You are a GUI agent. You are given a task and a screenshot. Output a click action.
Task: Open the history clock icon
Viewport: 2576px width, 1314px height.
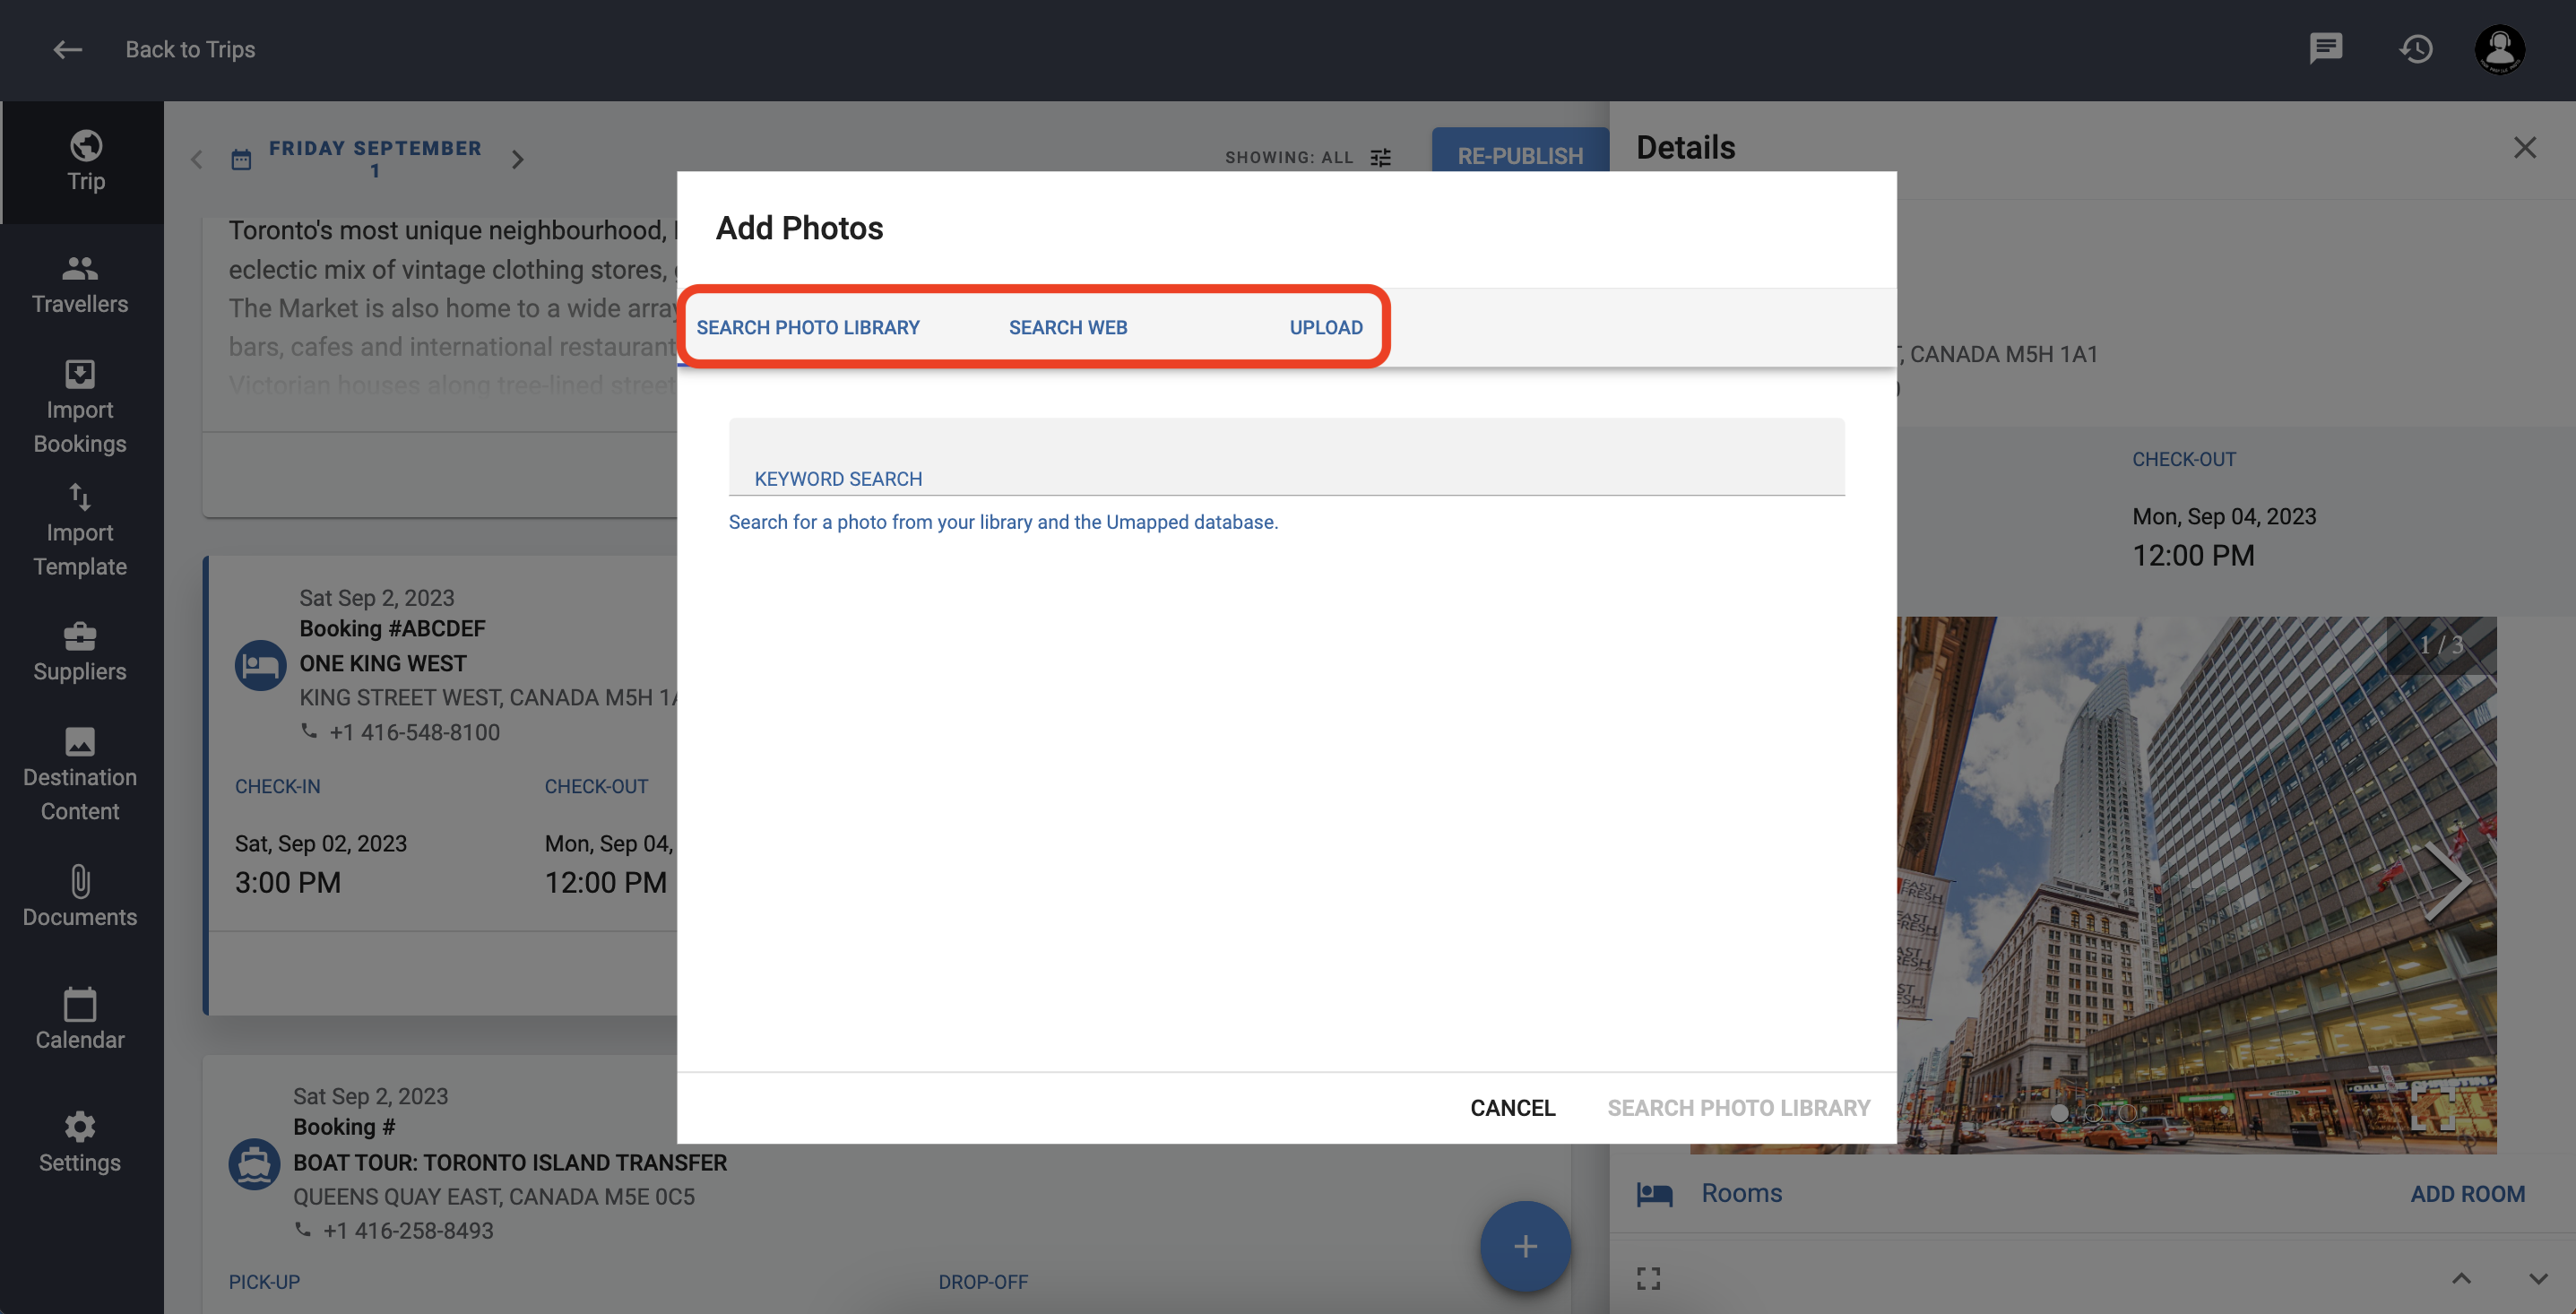point(2415,48)
